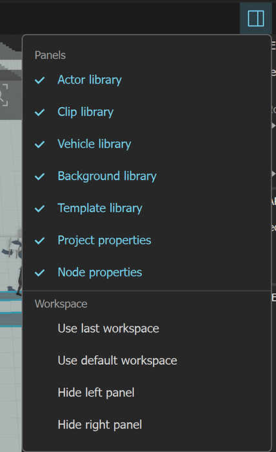Click the checkmark beside Template library
Image resolution: width=276 pixels, height=452 pixels.
tap(40, 209)
